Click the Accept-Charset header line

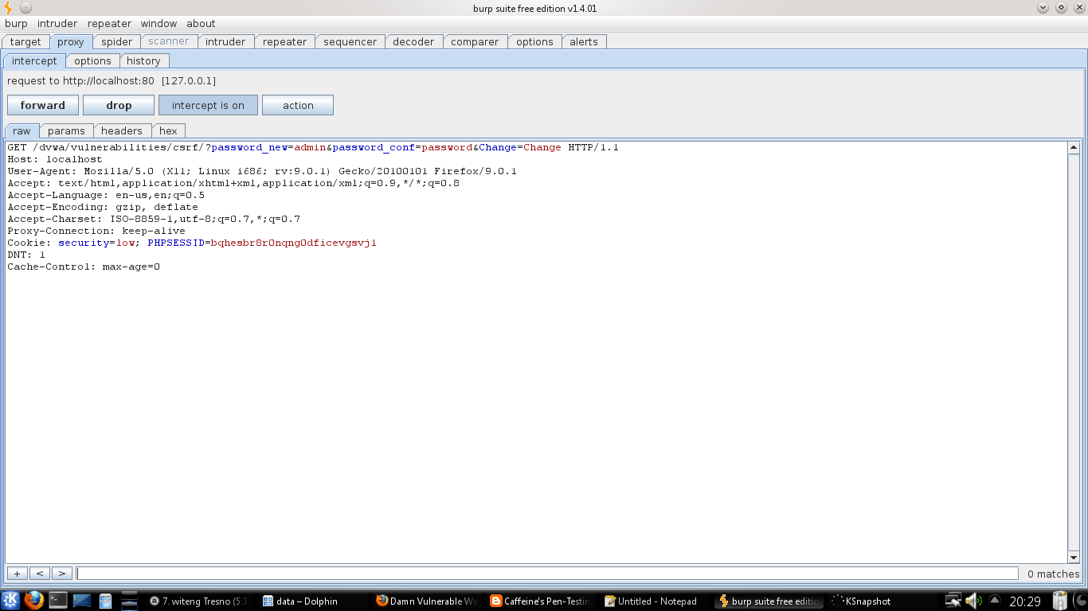click(x=154, y=219)
